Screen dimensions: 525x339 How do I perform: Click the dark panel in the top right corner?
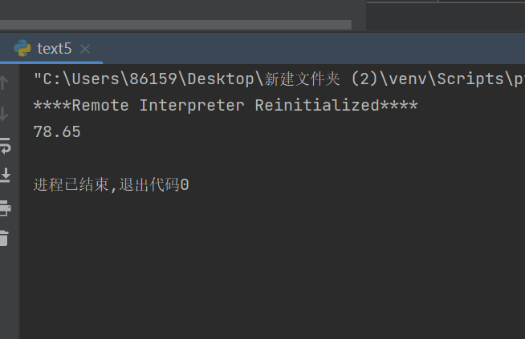[446, 16]
